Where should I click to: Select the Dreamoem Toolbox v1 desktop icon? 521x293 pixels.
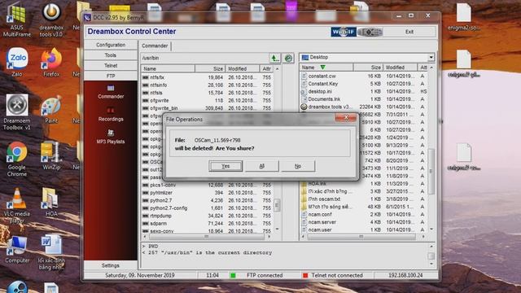click(x=17, y=112)
